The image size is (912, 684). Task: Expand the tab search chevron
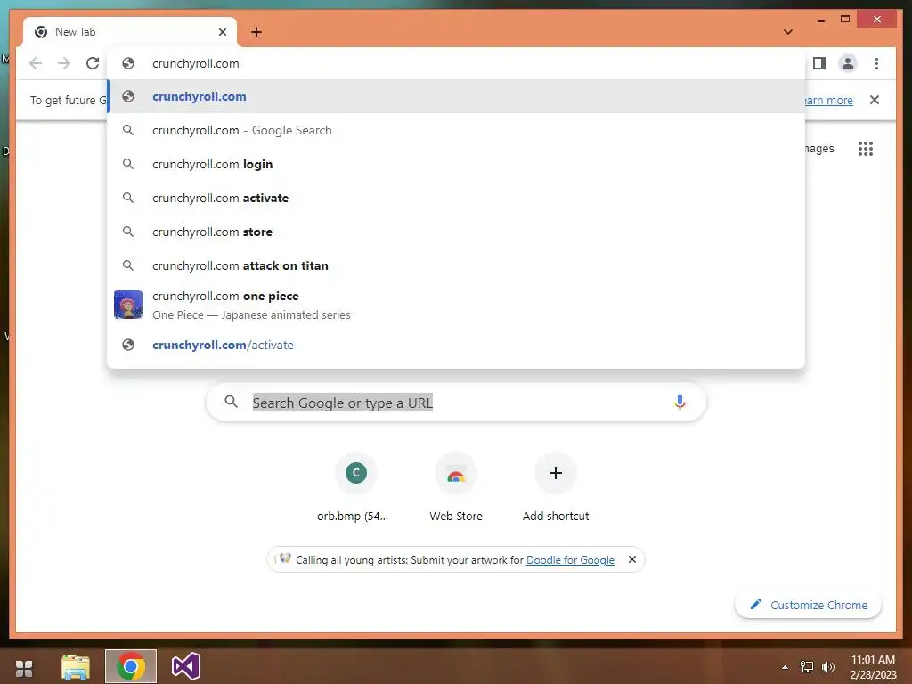[x=788, y=32]
